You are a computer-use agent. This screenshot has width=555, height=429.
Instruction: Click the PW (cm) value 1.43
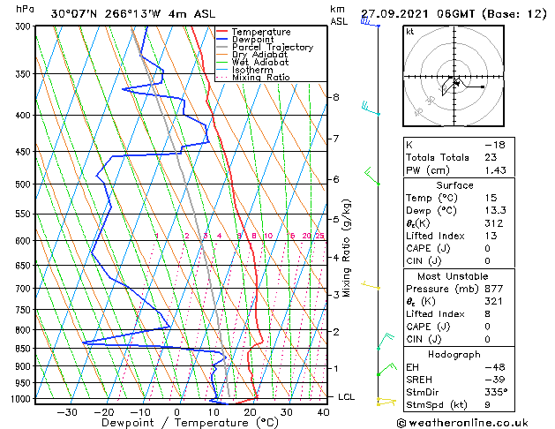coord(496,170)
